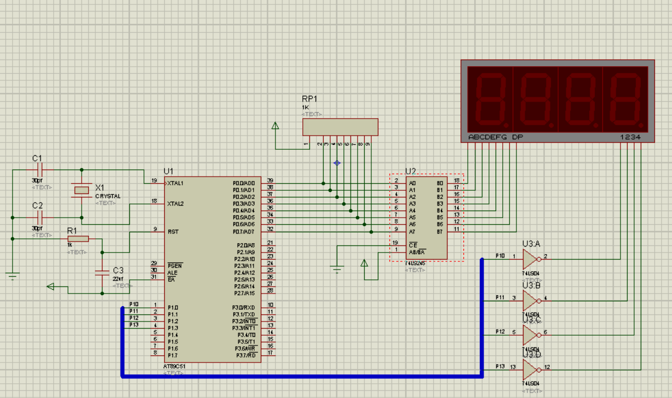Select the RP1 resistor pack component
This screenshot has width=672, height=398.
340,127
